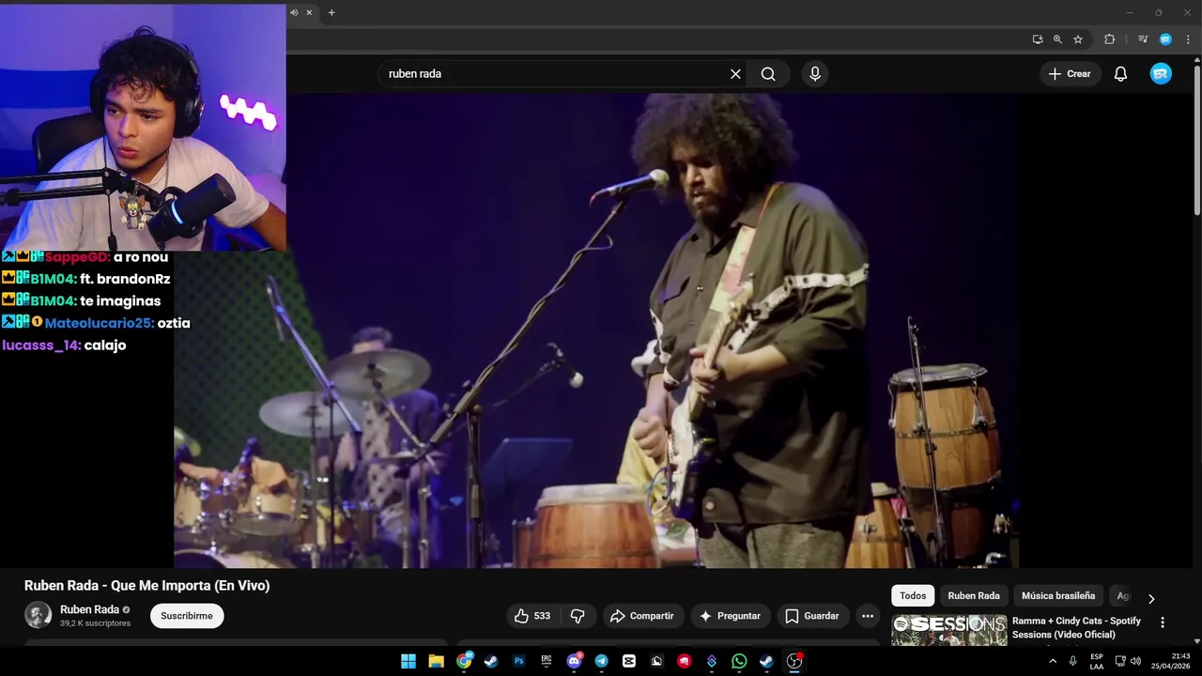Open the YouTube account avatar menu

[x=1161, y=74]
